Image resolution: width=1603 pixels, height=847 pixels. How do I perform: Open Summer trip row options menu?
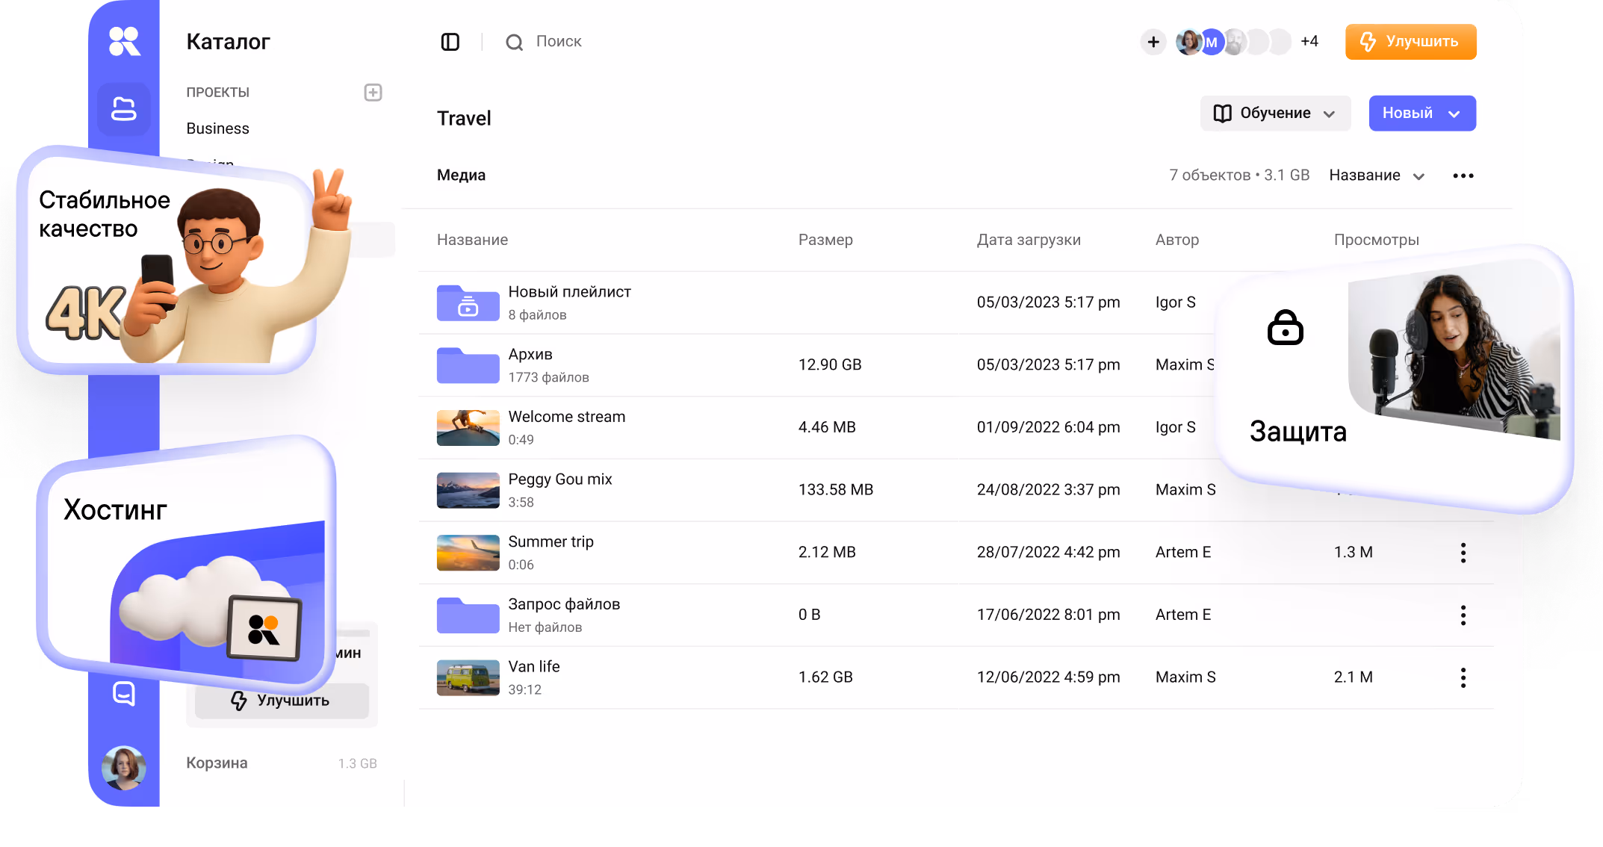click(x=1463, y=553)
